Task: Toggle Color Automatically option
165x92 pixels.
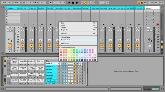Action: [x=78, y=47]
